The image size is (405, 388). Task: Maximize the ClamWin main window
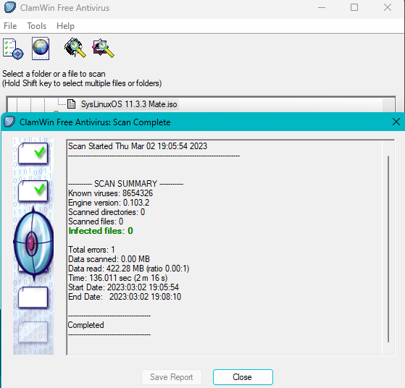[354, 7]
